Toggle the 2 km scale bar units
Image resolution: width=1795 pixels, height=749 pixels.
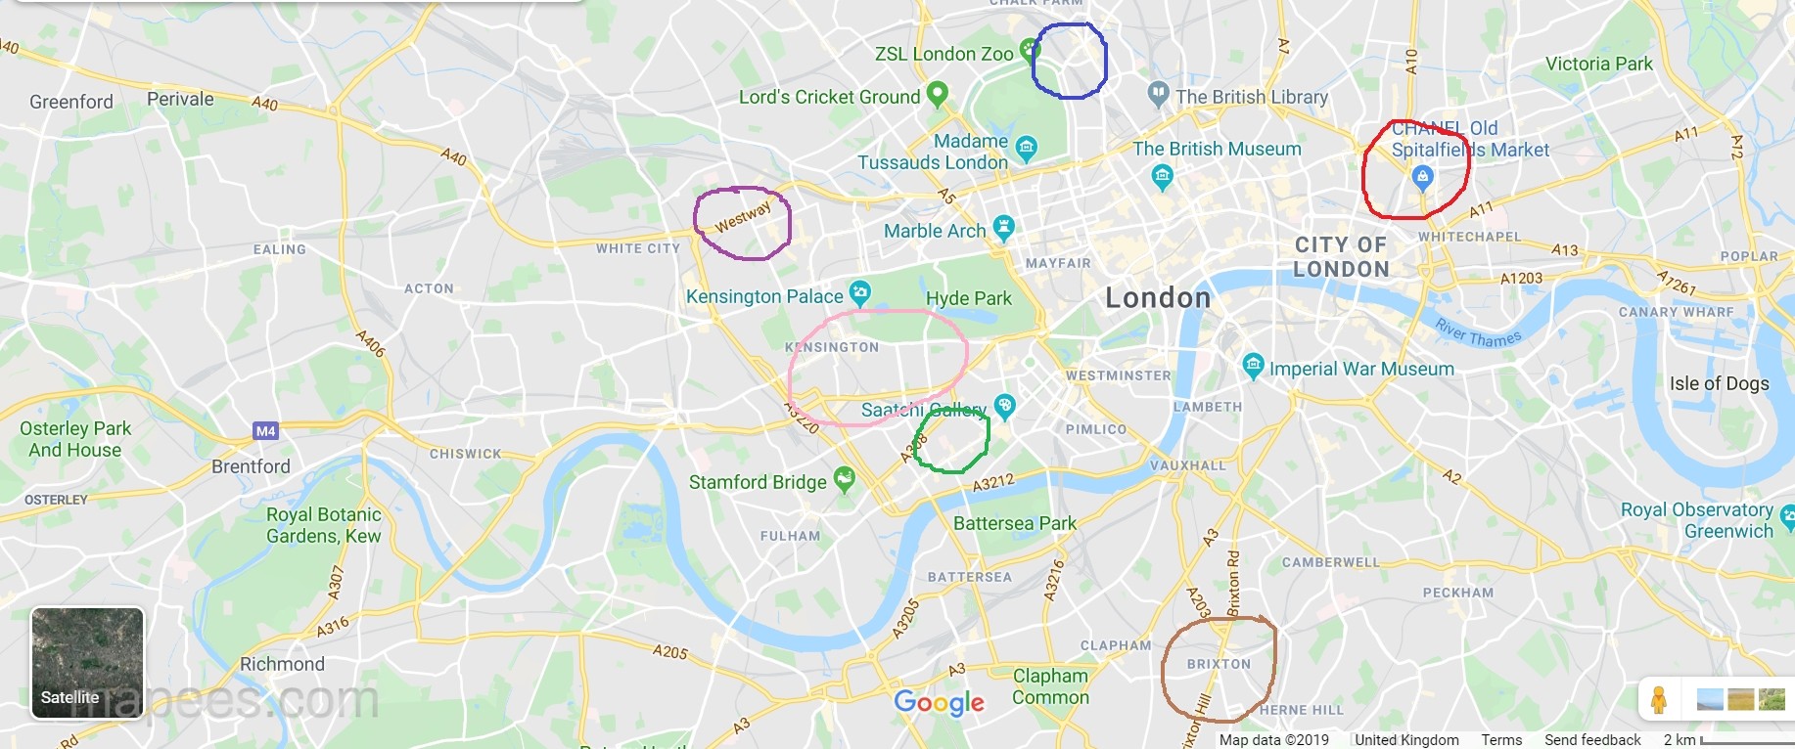(x=1726, y=739)
